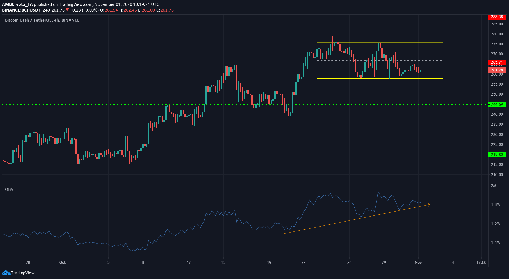
Task: Click the 210.00 price axis label
Action: click(497, 175)
